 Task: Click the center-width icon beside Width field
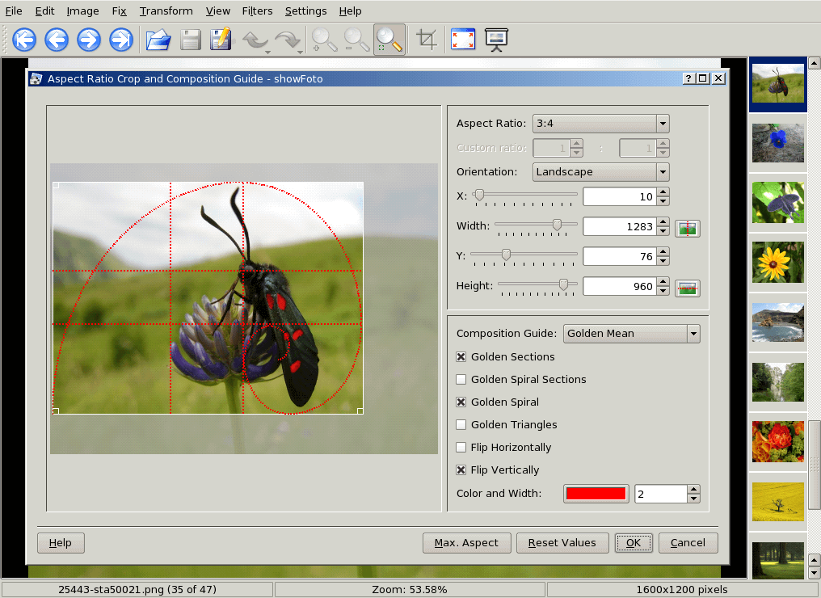[x=688, y=228]
